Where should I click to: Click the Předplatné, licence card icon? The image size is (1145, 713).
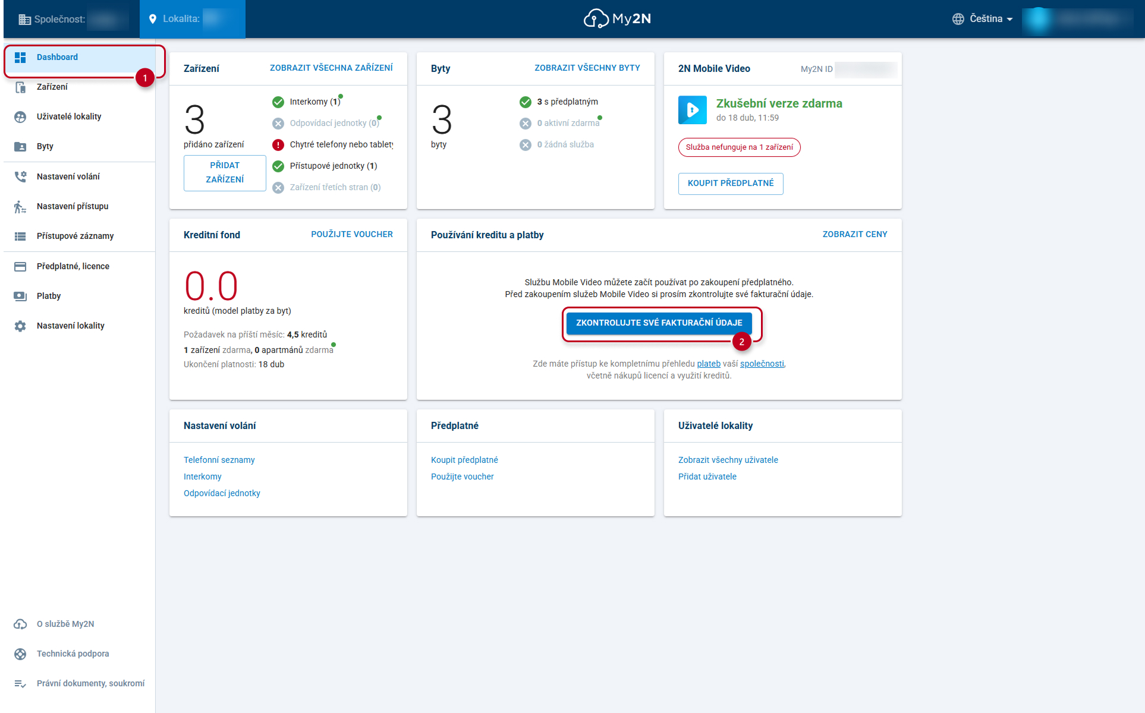point(20,266)
